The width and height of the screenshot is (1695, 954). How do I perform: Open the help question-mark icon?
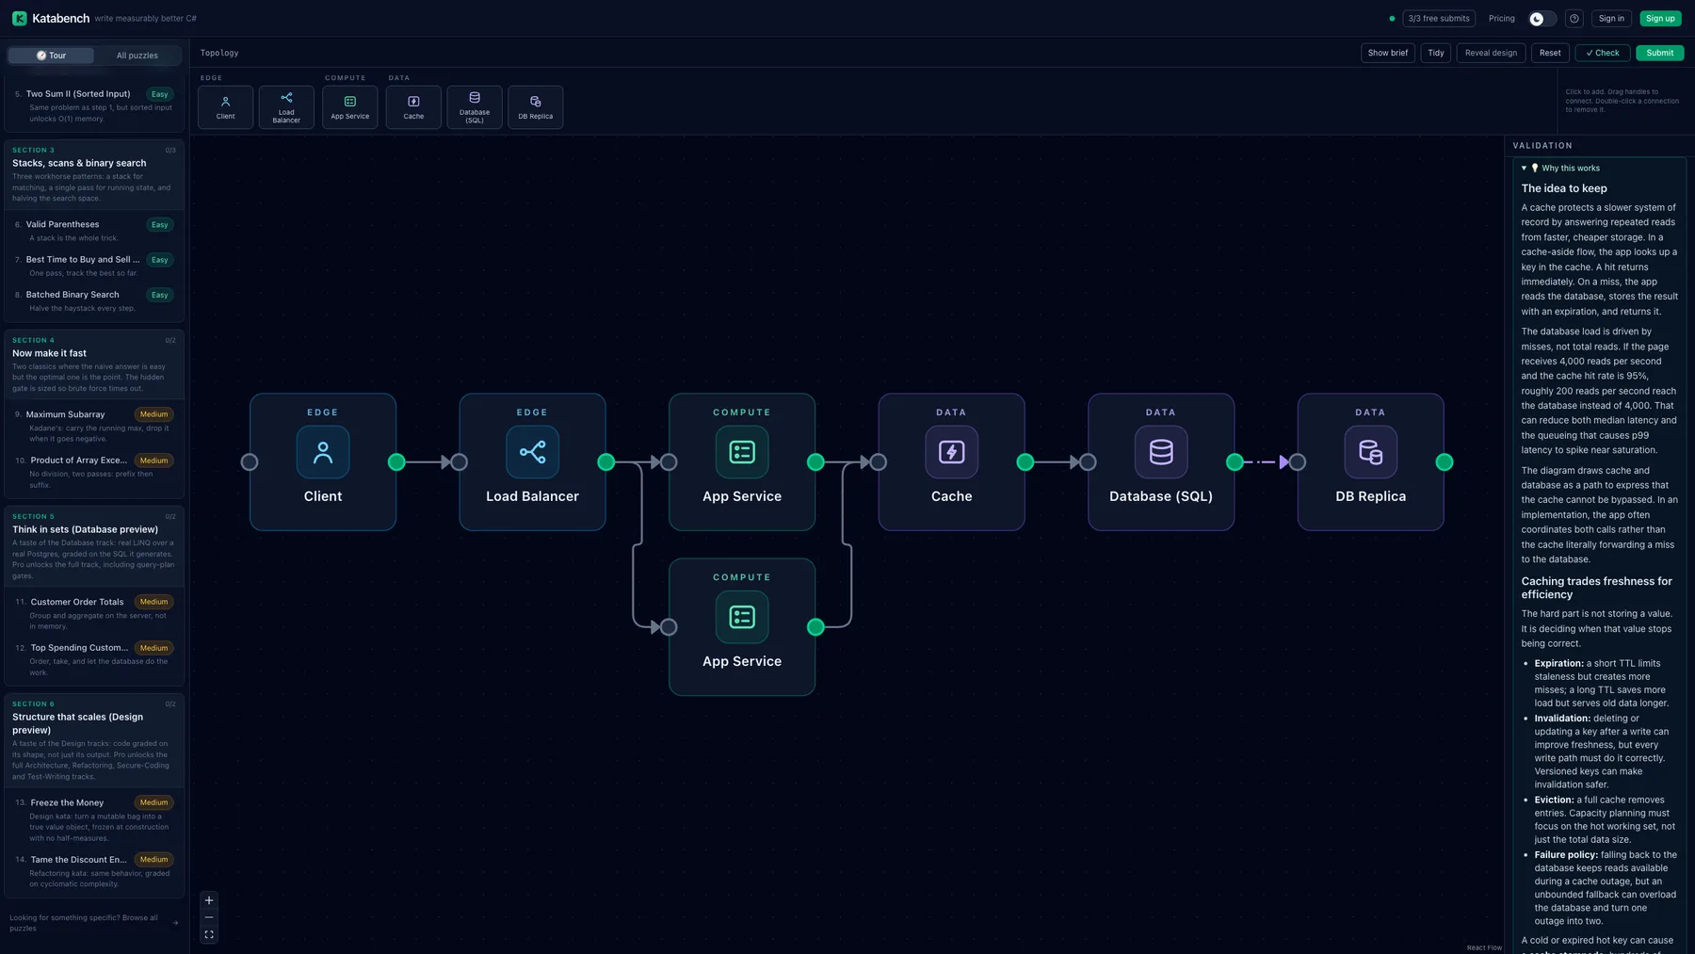click(1574, 18)
